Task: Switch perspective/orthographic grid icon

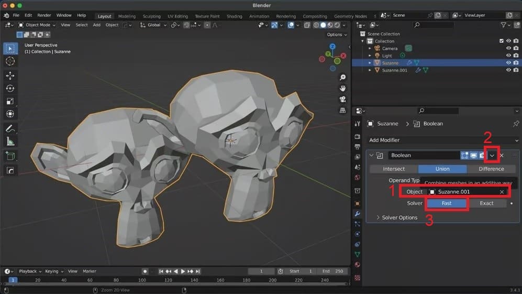Action: (x=342, y=111)
